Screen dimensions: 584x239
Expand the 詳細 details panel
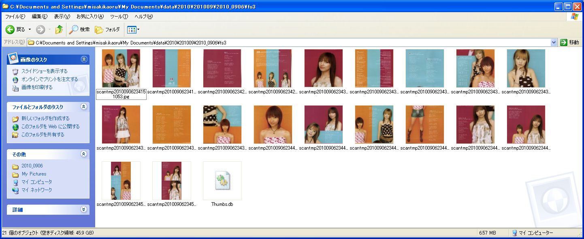tap(84, 209)
